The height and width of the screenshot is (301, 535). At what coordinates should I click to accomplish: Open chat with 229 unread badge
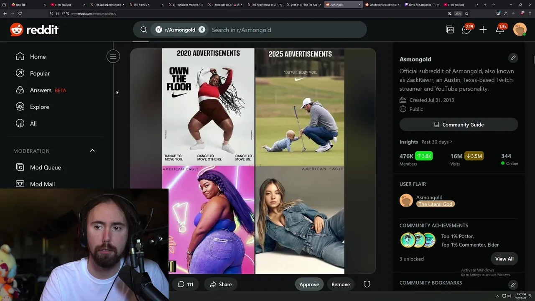(x=467, y=29)
